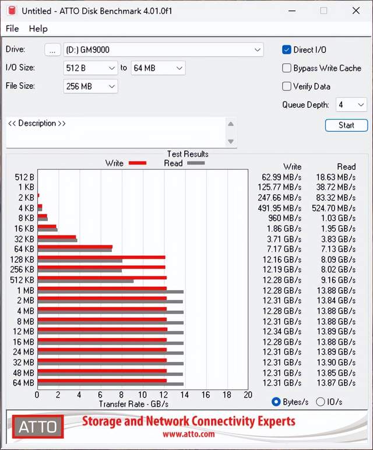This screenshot has width=373, height=450.
Task: Select the IO/s radio button
Action: coord(320,402)
